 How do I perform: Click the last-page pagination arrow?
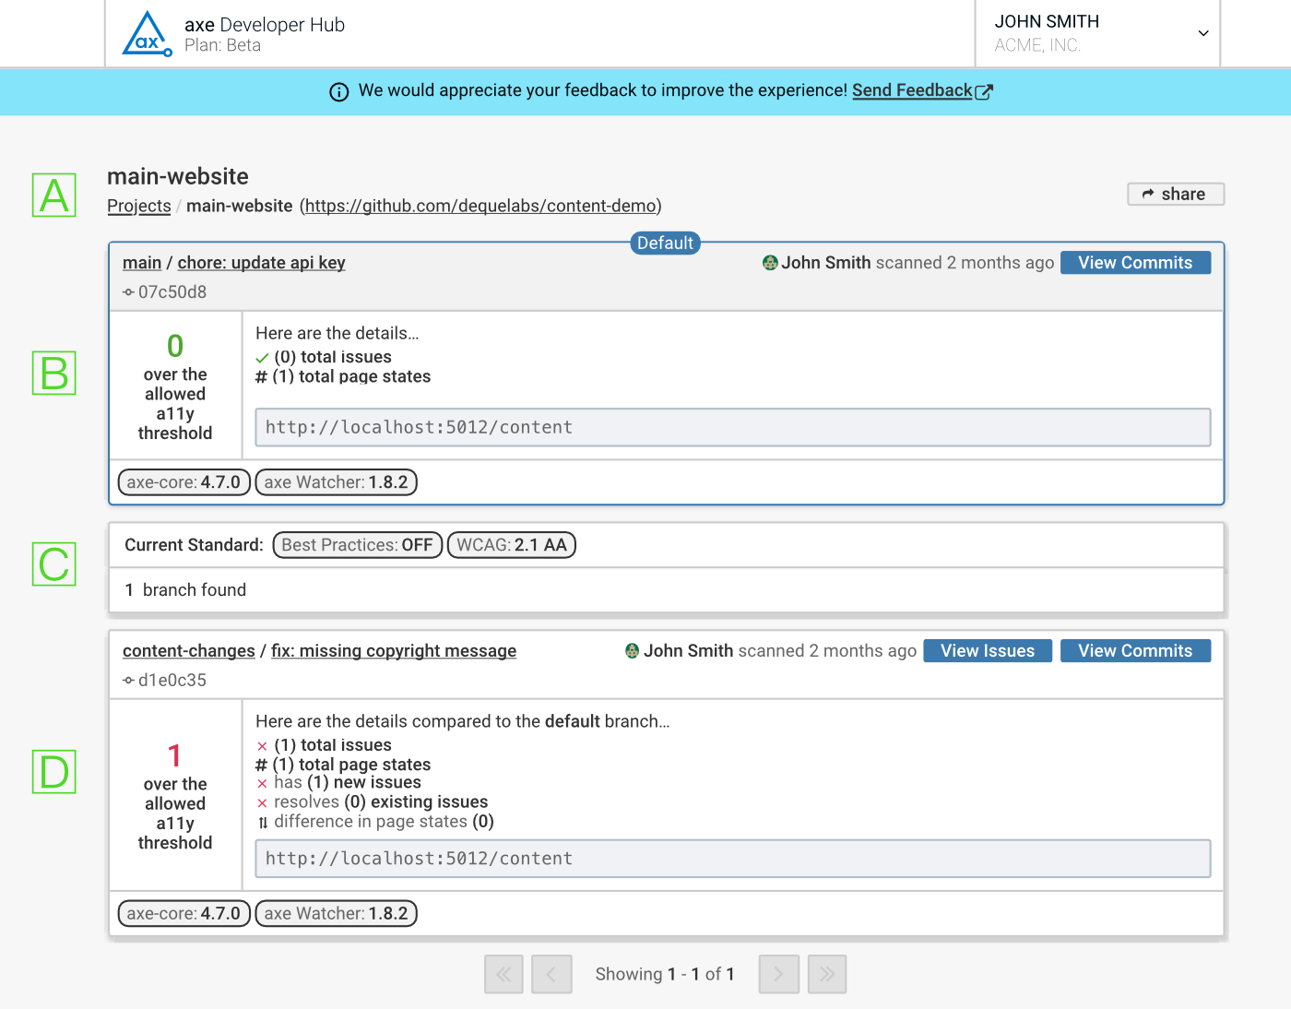(827, 974)
